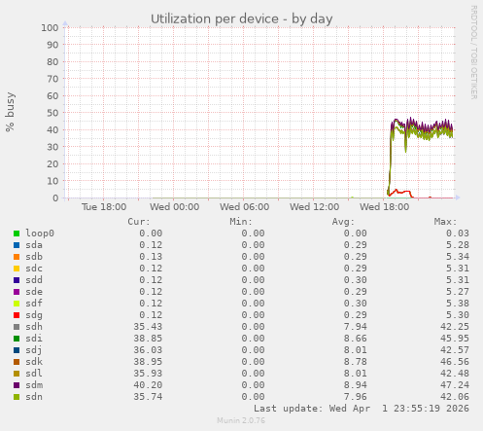This screenshot has width=483, height=431.
Task: Click the 'sde' legend label
Action: tap(34, 292)
